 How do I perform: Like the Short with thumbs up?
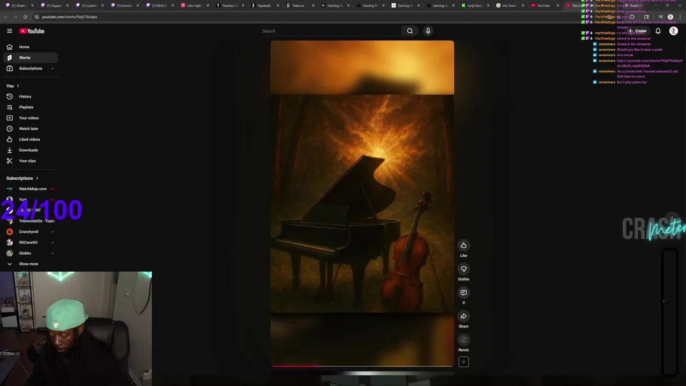point(464,246)
